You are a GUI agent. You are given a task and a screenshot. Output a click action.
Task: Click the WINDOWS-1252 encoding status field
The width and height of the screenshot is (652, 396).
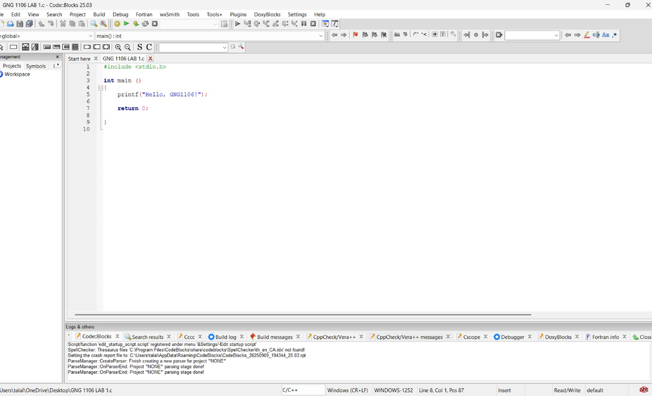coord(393,390)
